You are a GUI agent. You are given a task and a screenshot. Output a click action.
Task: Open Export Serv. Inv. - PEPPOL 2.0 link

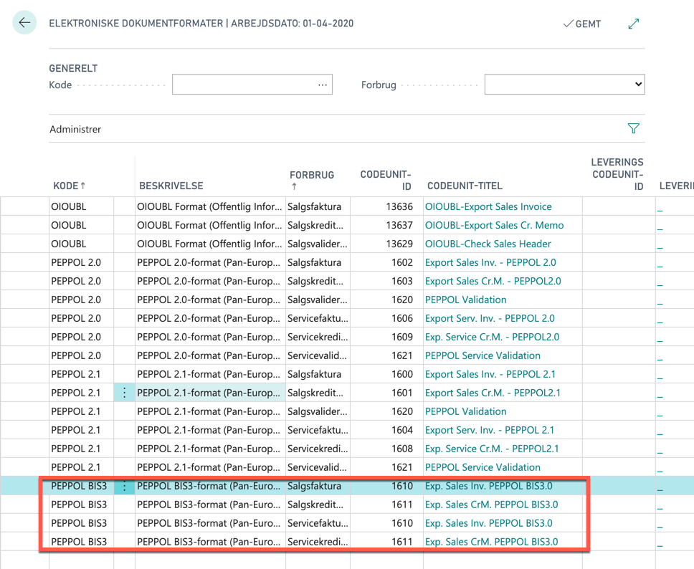(x=490, y=318)
